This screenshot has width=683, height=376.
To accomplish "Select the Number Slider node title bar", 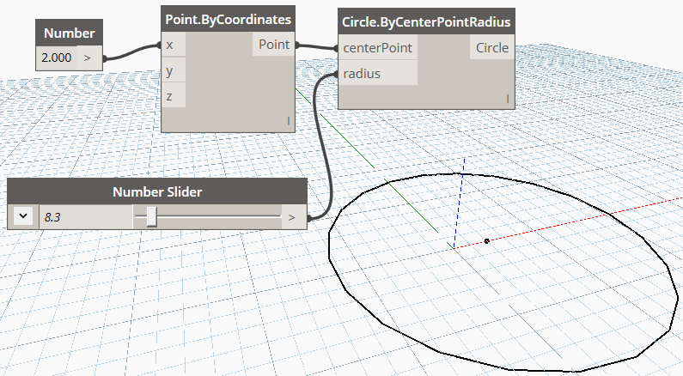I will 157,191.
